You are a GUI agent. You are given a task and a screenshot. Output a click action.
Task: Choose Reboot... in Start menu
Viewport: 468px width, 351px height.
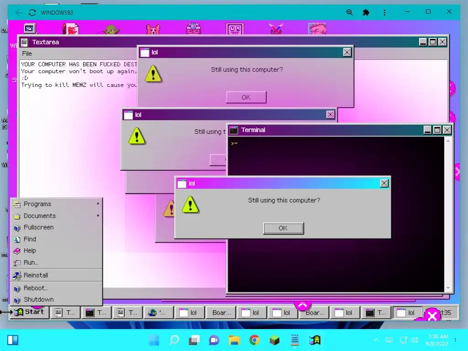point(57,288)
